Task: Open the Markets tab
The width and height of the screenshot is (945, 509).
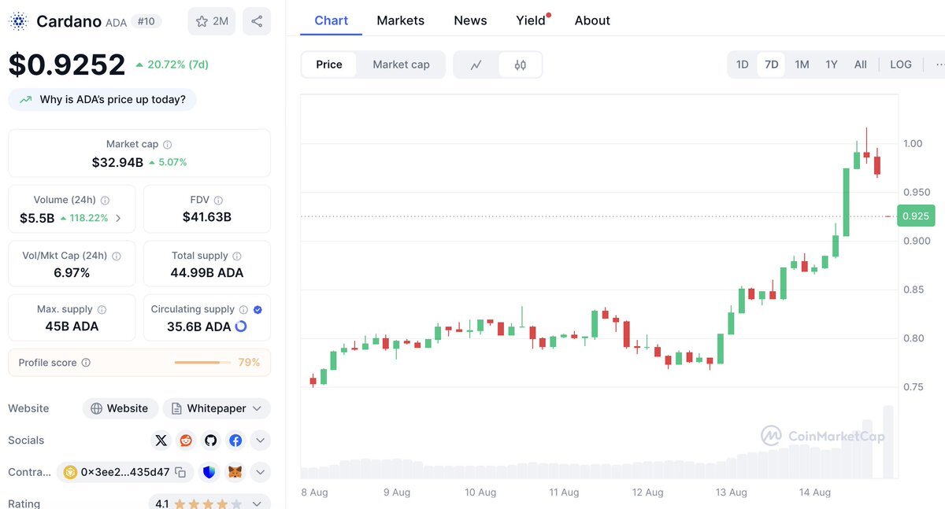Action: 400,20
